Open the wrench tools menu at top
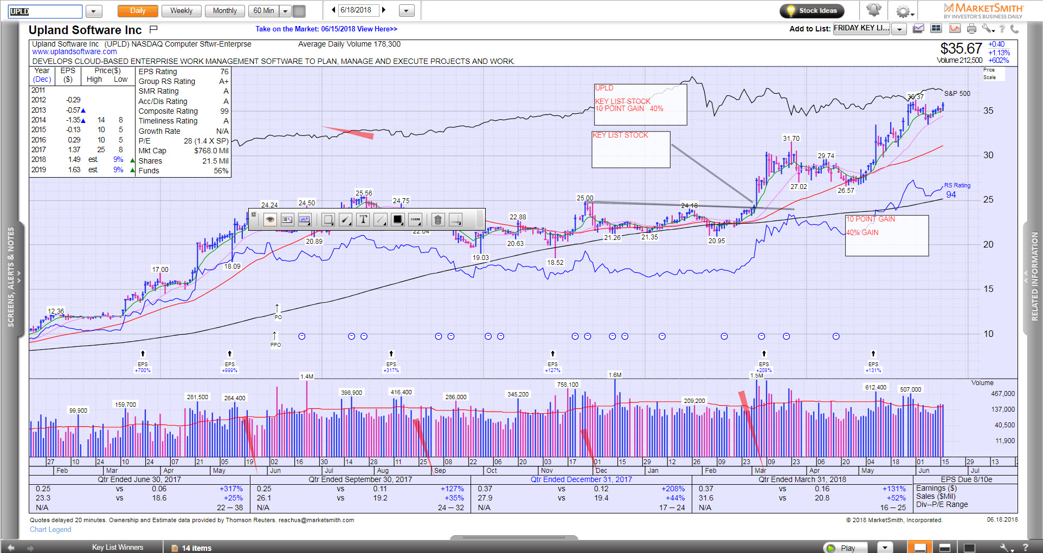This screenshot has height=553, width=1043. tap(988, 29)
